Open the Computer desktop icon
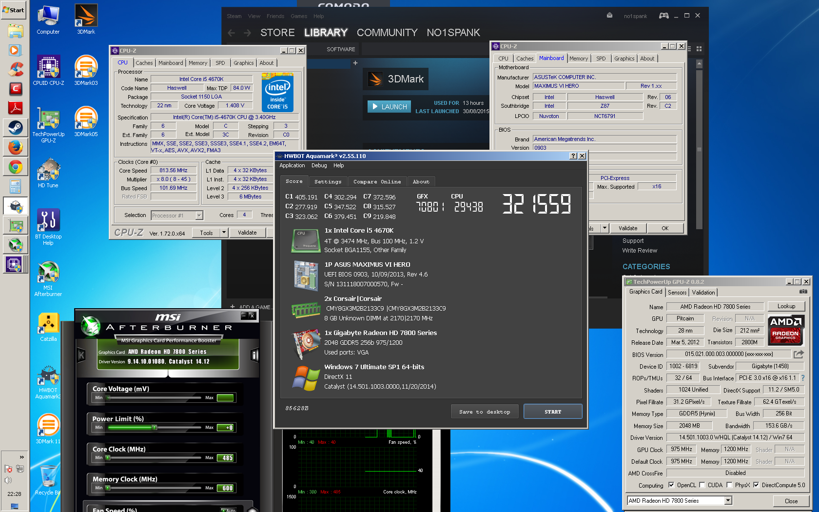Image resolution: width=819 pixels, height=512 pixels. point(48,20)
